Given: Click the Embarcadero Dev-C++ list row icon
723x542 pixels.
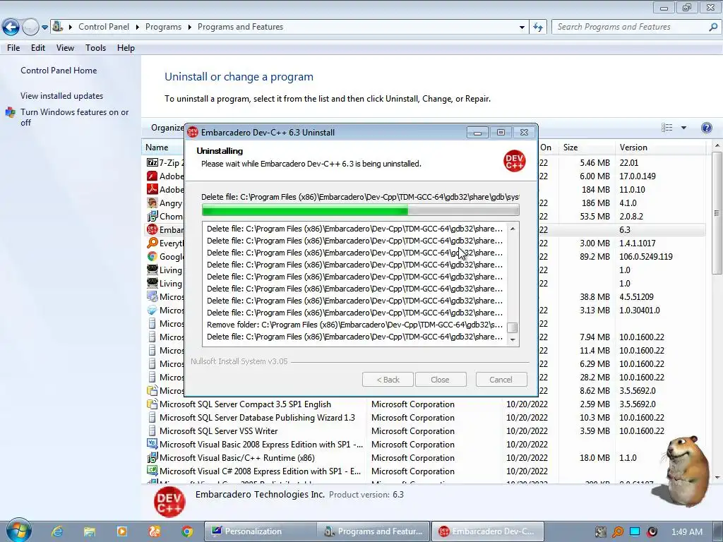Looking at the screenshot, I should coord(153,229).
